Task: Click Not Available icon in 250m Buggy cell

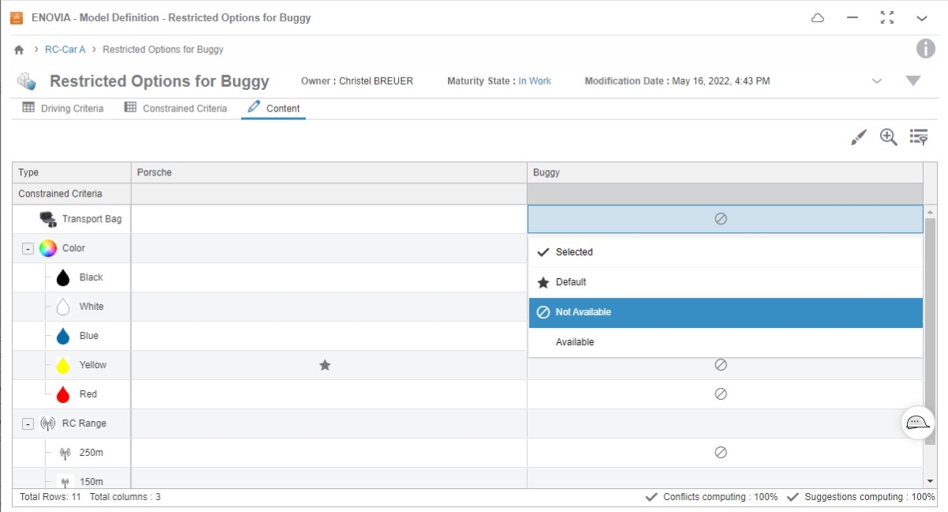Action: tap(720, 453)
